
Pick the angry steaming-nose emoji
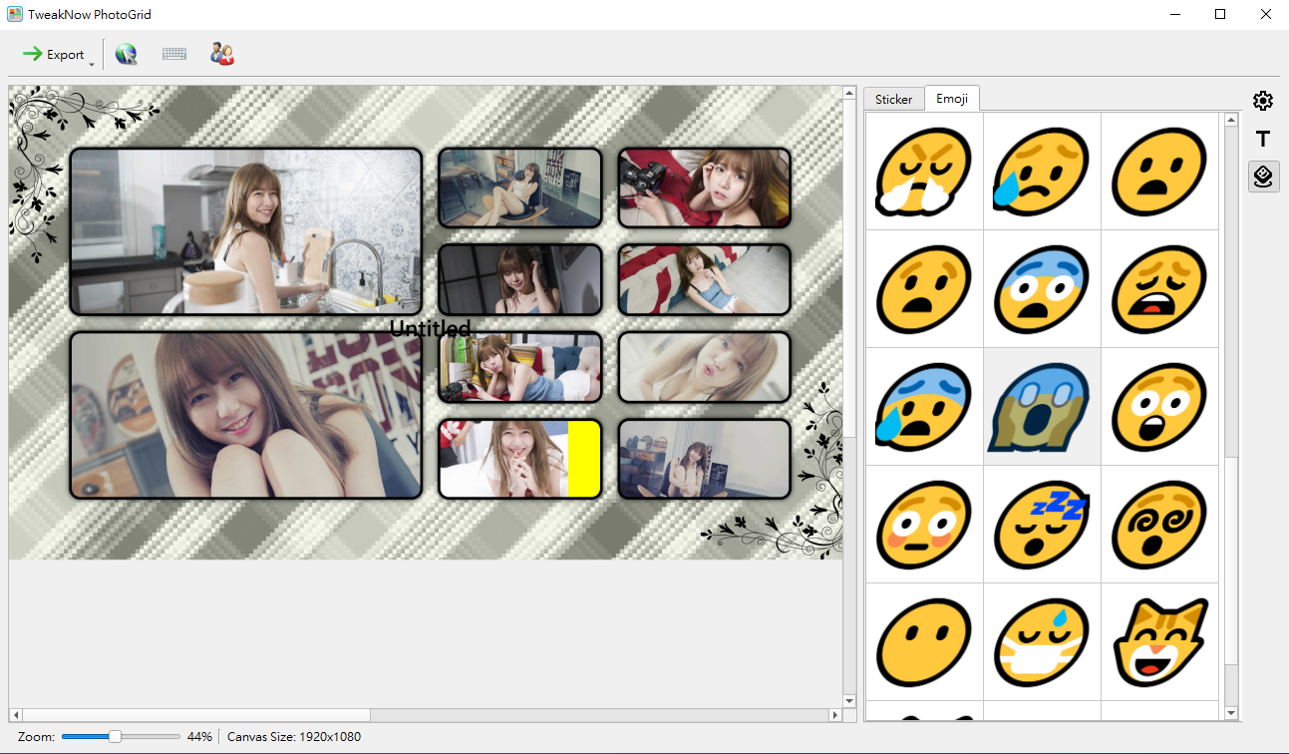tap(924, 171)
